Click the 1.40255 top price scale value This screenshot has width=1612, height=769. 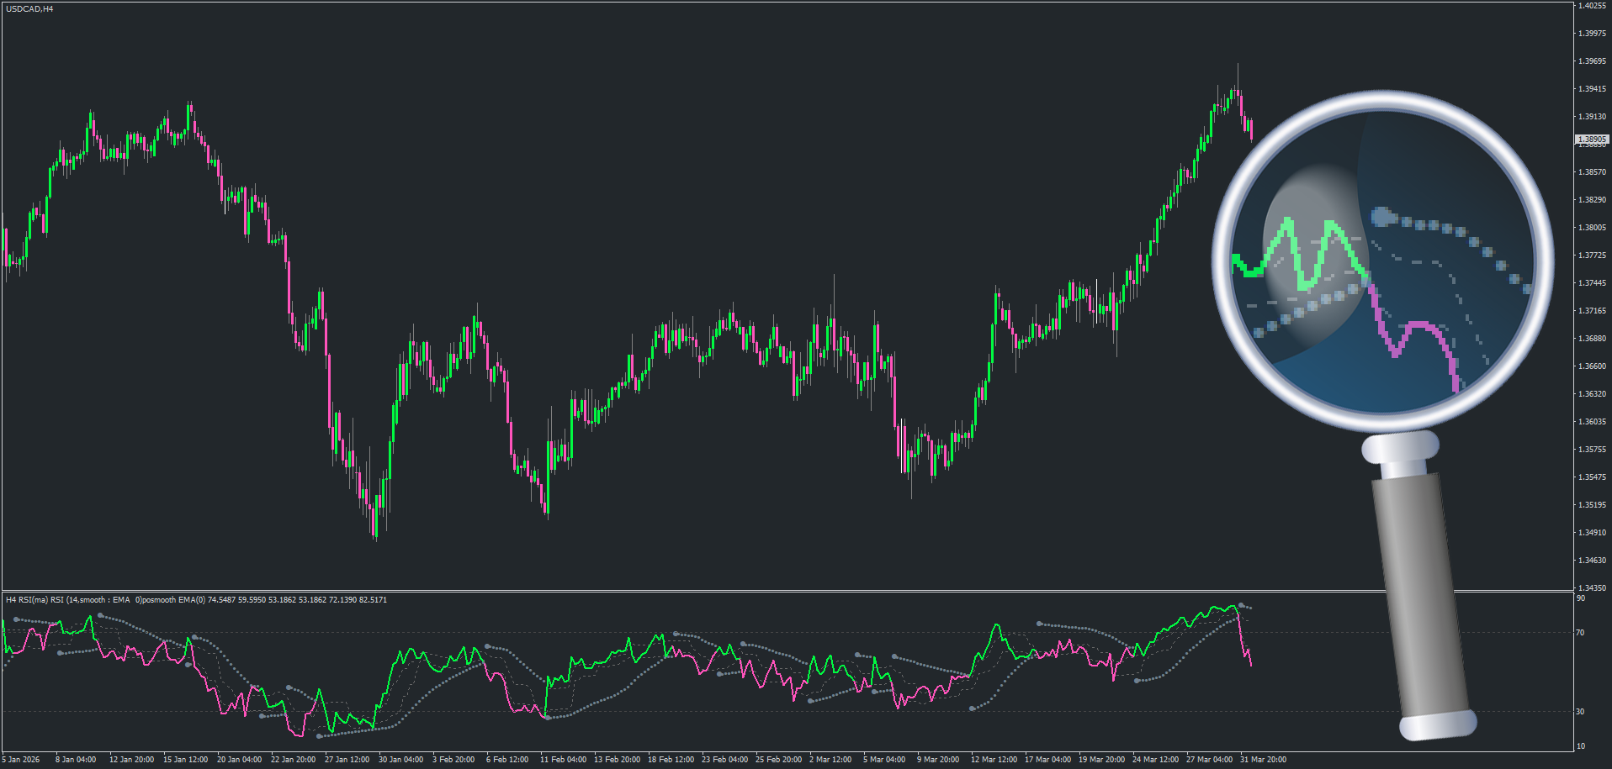coord(1592,6)
